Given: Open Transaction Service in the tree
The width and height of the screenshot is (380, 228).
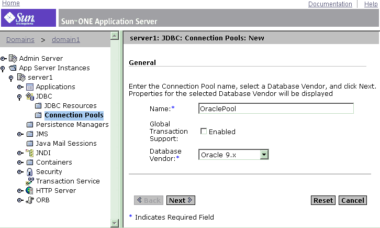Looking at the screenshot, I should [x=68, y=181].
